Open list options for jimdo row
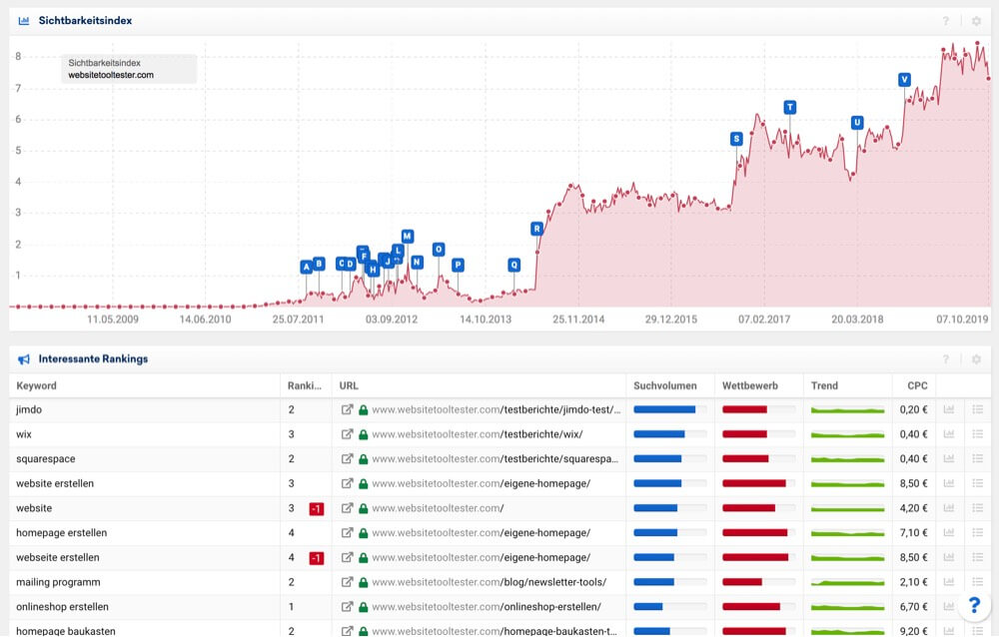Image resolution: width=999 pixels, height=637 pixels. (978, 409)
